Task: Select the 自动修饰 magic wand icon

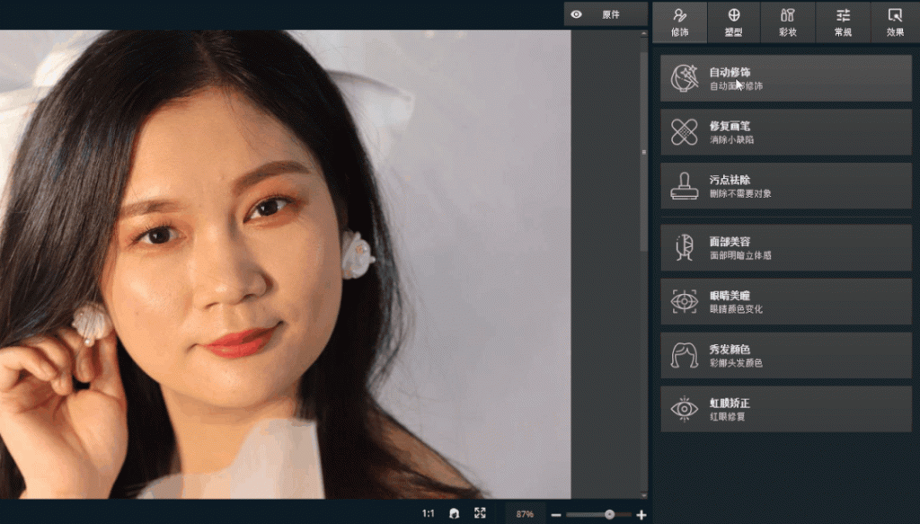Action: [x=685, y=79]
